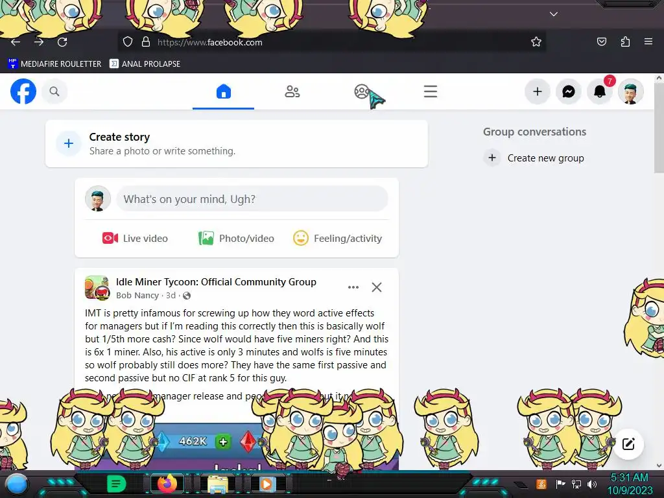The image size is (664, 498).
Task: Click the Create story plus icon
Action: [69, 143]
